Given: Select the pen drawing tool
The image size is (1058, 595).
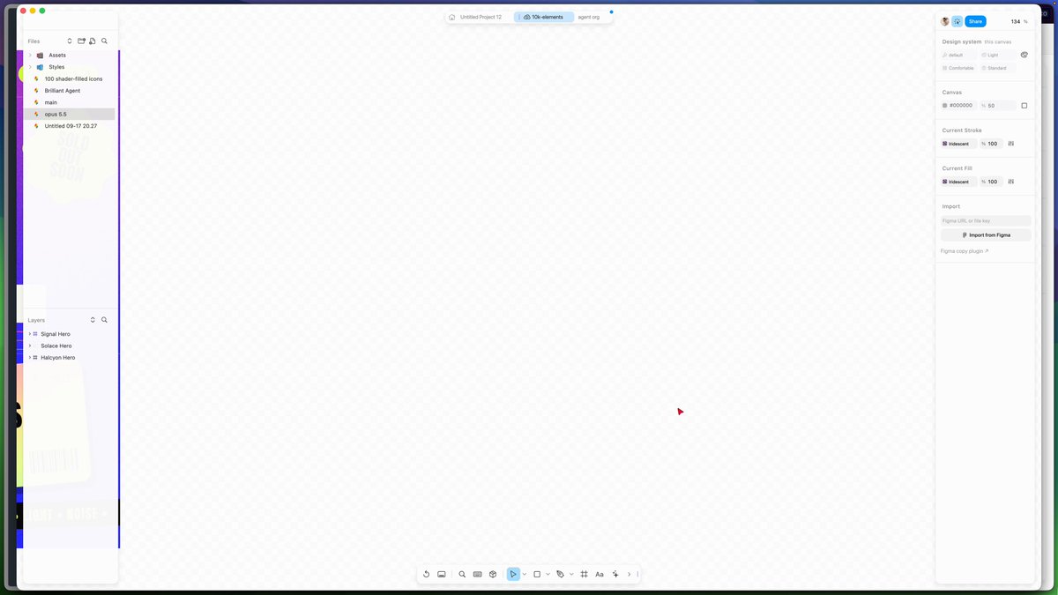Looking at the screenshot, I should click(x=561, y=574).
